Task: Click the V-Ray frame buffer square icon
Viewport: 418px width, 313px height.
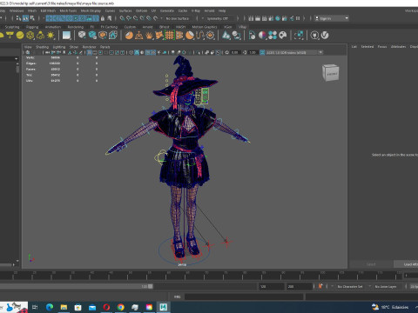Action: click(x=66, y=36)
